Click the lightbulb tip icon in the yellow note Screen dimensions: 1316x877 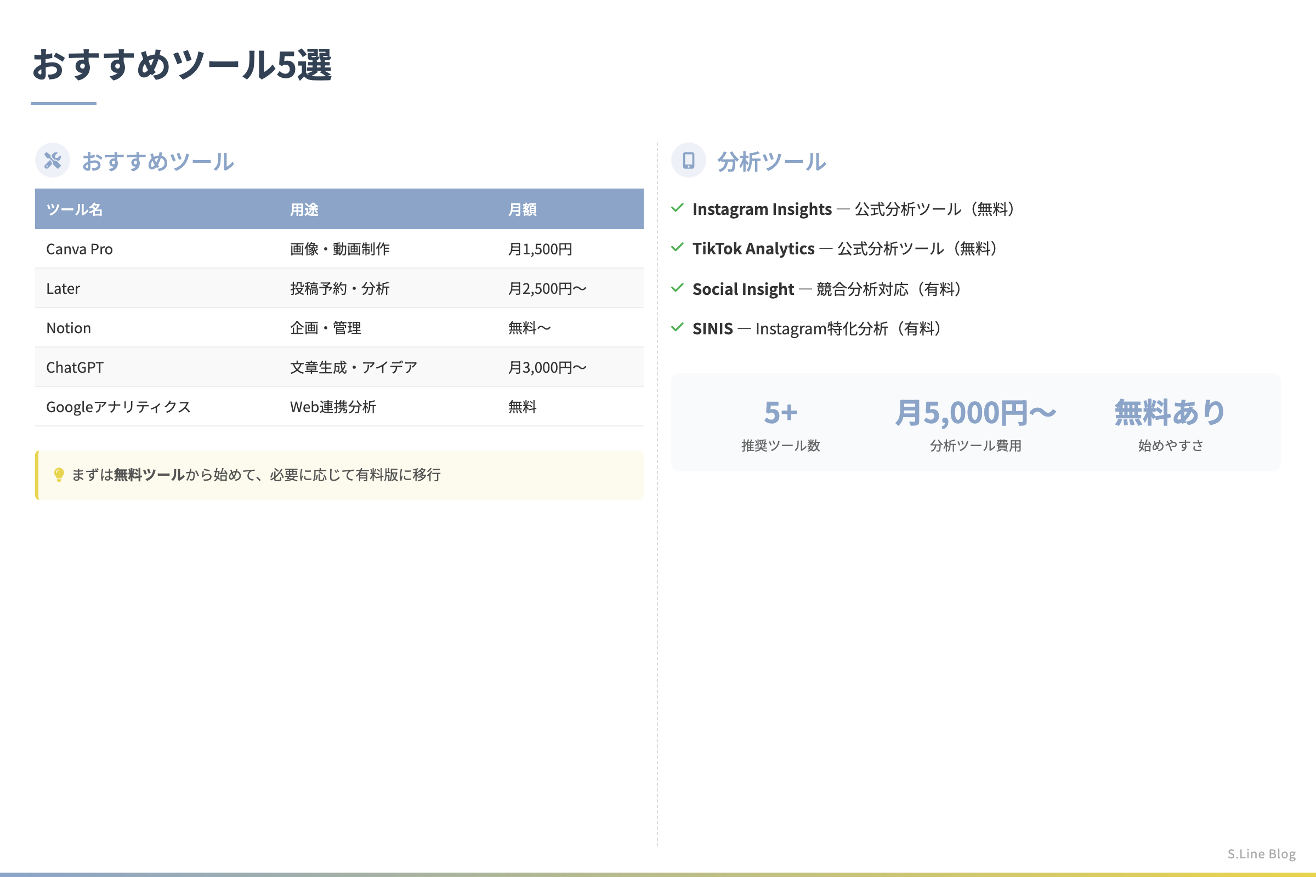coord(59,475)
